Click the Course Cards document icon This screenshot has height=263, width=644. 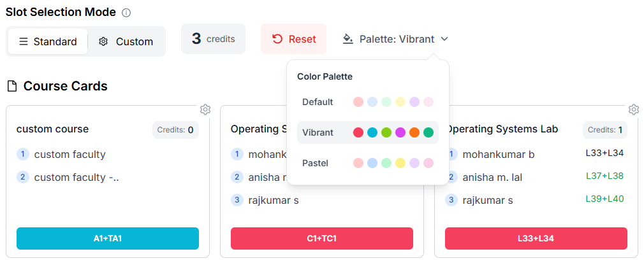13,86
